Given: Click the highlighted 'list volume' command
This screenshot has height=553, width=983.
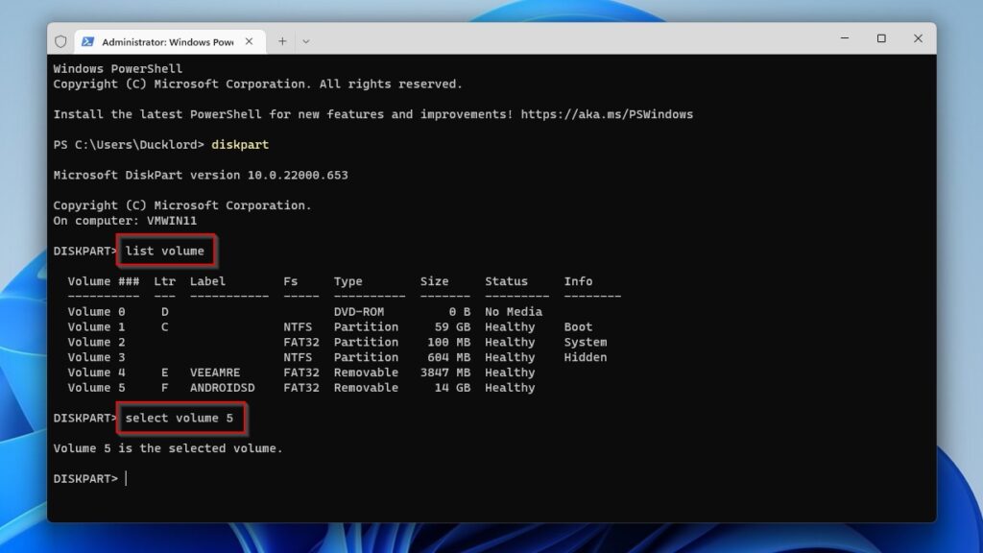Looking at the screenshot, I should (x=165, y=252).
